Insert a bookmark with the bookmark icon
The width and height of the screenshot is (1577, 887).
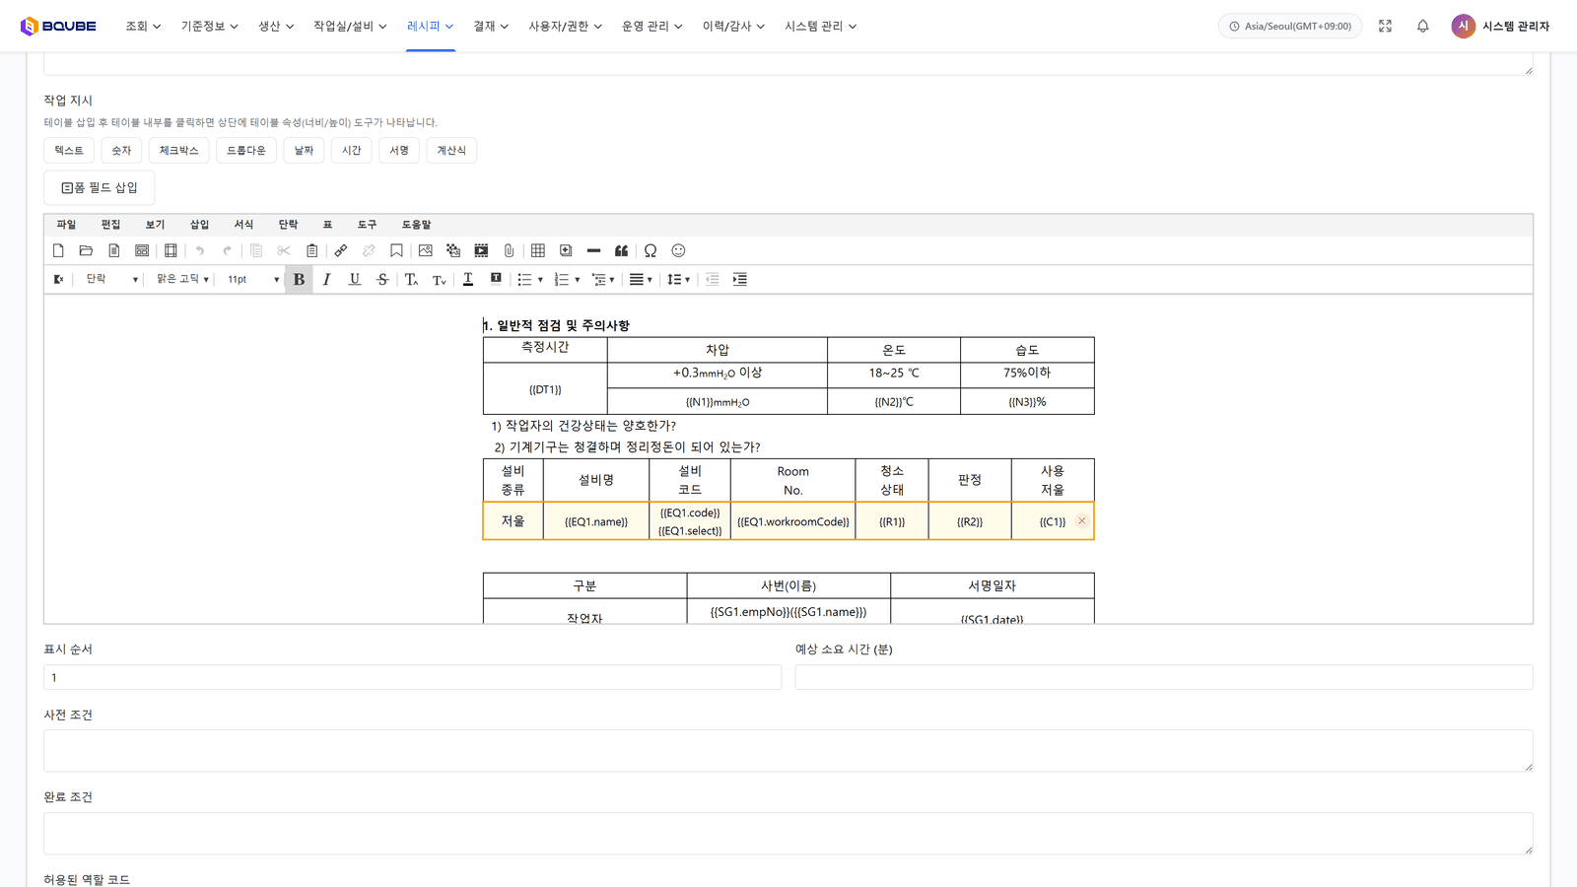click(396, 251)
